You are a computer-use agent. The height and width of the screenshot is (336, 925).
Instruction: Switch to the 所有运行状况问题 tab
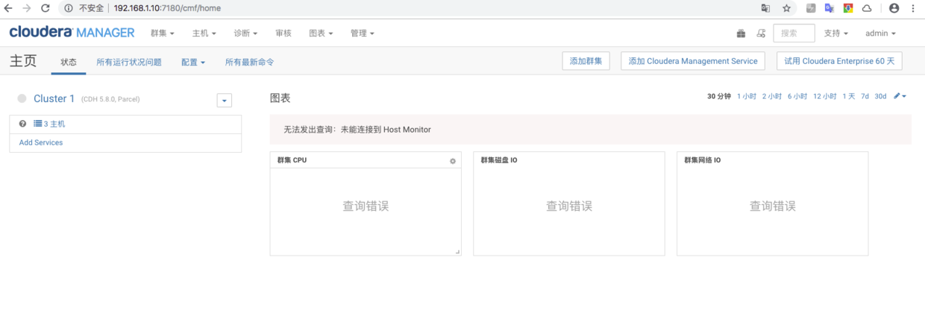129,62
